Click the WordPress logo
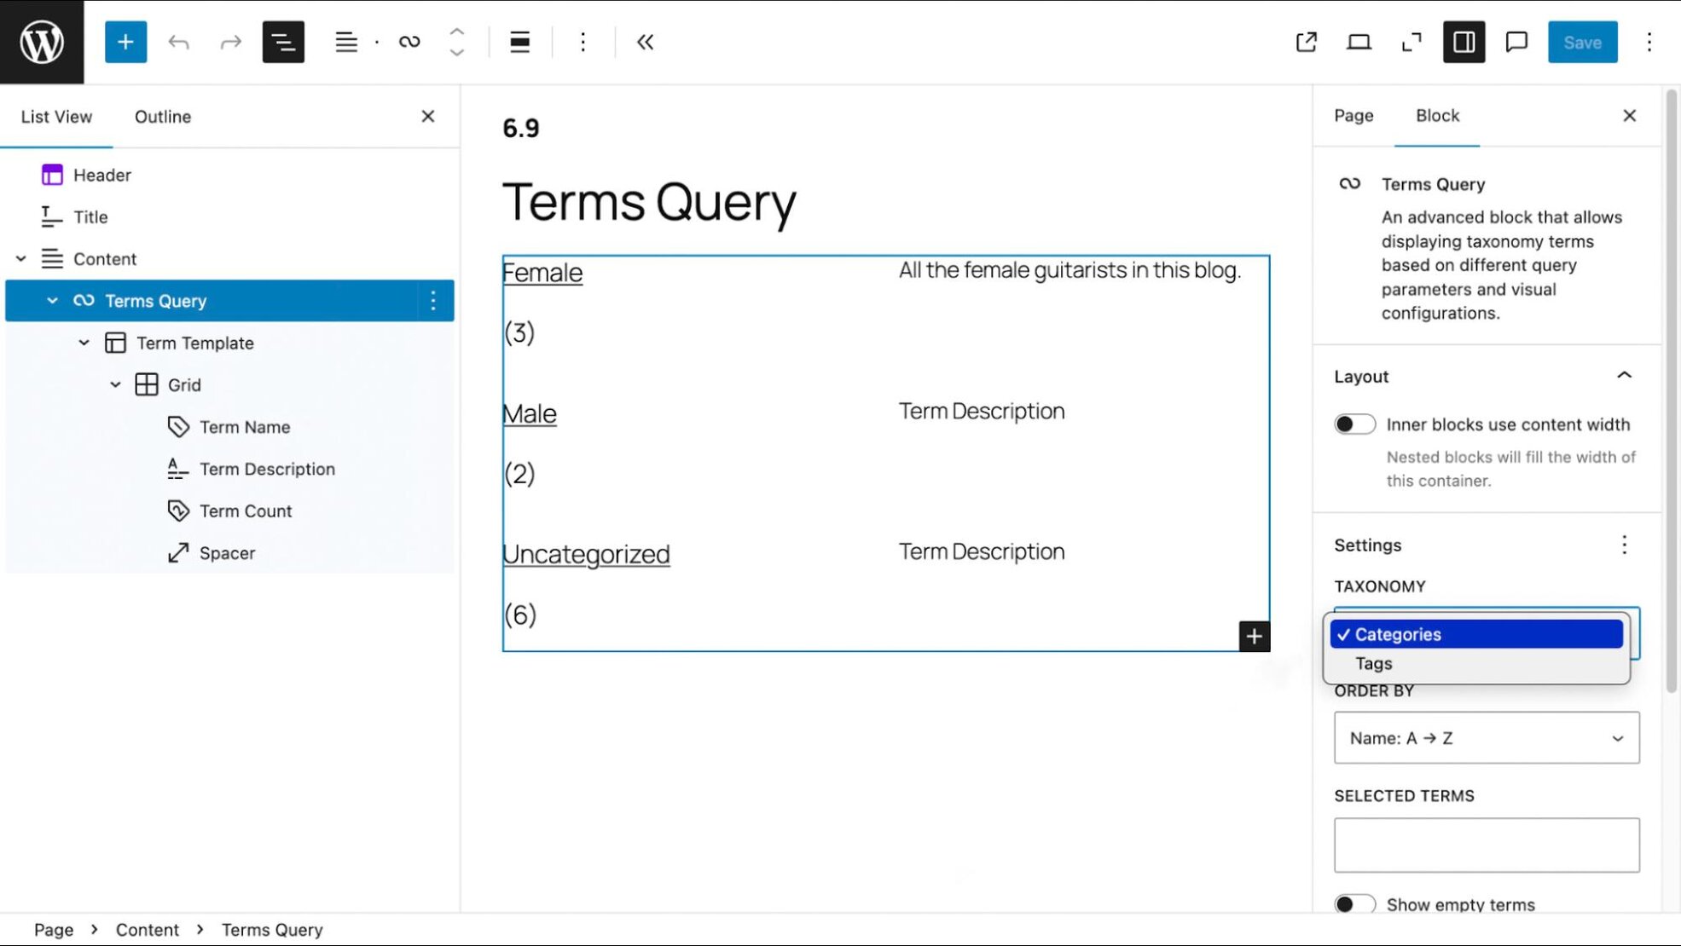The image size is (1681, 946). coord(40,40)
